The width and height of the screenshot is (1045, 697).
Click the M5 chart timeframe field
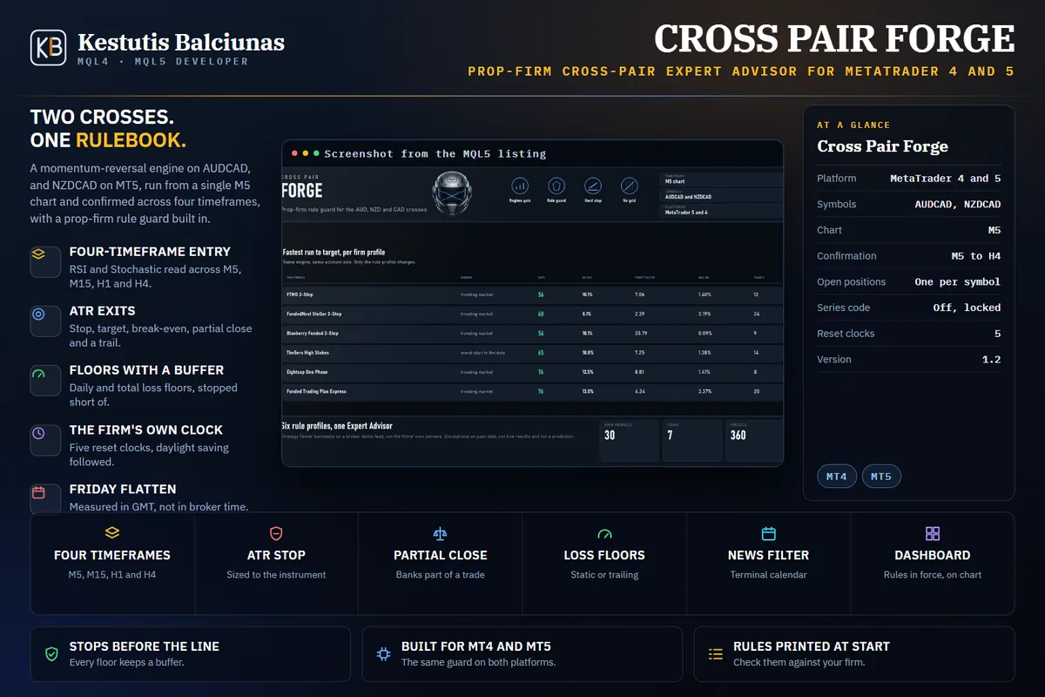click(722, 179)
